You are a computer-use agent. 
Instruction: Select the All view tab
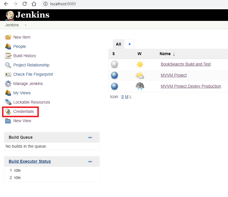pyautogui.click(x=118, y=44)
